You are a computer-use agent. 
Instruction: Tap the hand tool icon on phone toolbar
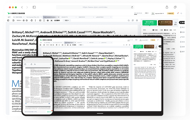click(x=31, y=64)
